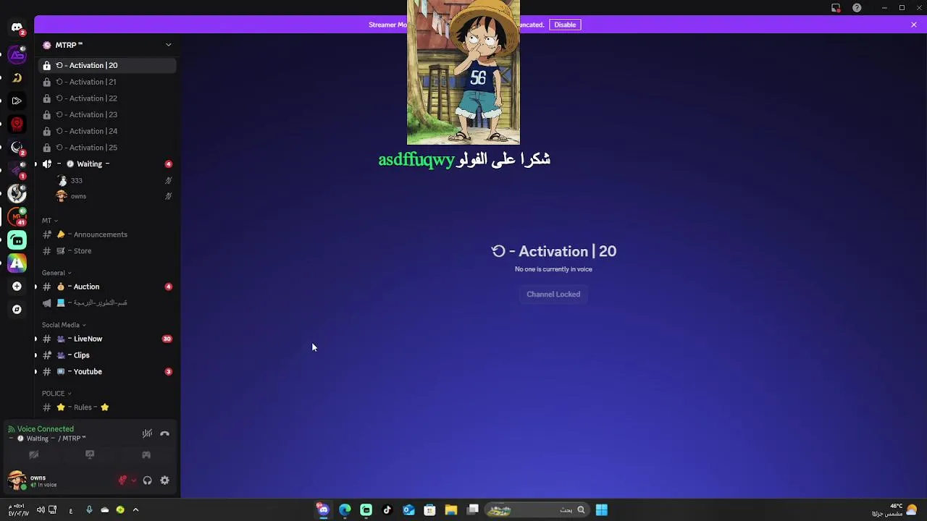Open Help question mark icon in title bar
The width and height of the screenshot is (927, 521).
point(857,8)
